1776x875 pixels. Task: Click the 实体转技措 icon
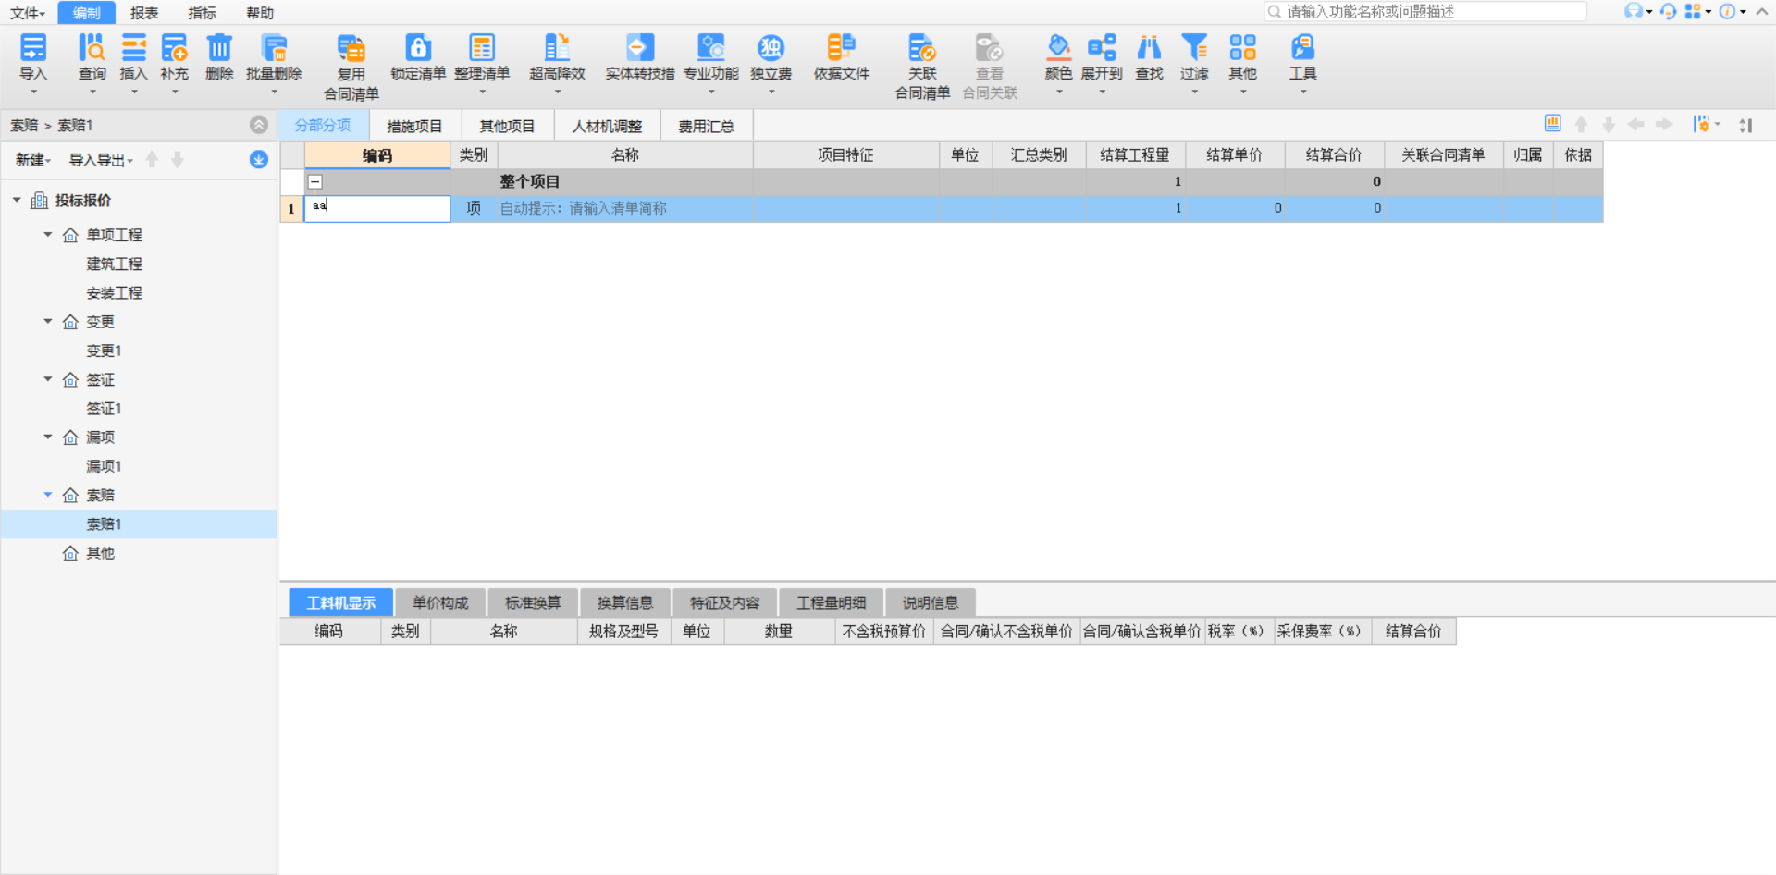(x=640, y=48)
